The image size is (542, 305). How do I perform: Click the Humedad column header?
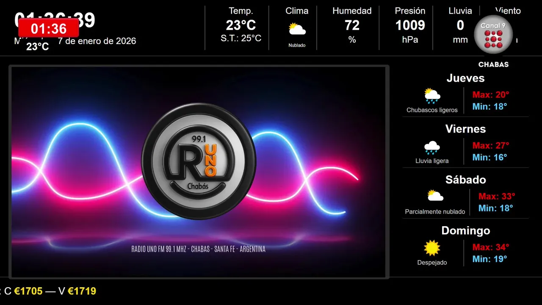(352, 11)
